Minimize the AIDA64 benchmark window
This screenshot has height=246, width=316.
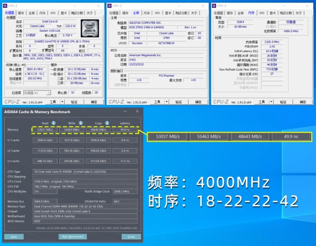(x=125, y=111)
